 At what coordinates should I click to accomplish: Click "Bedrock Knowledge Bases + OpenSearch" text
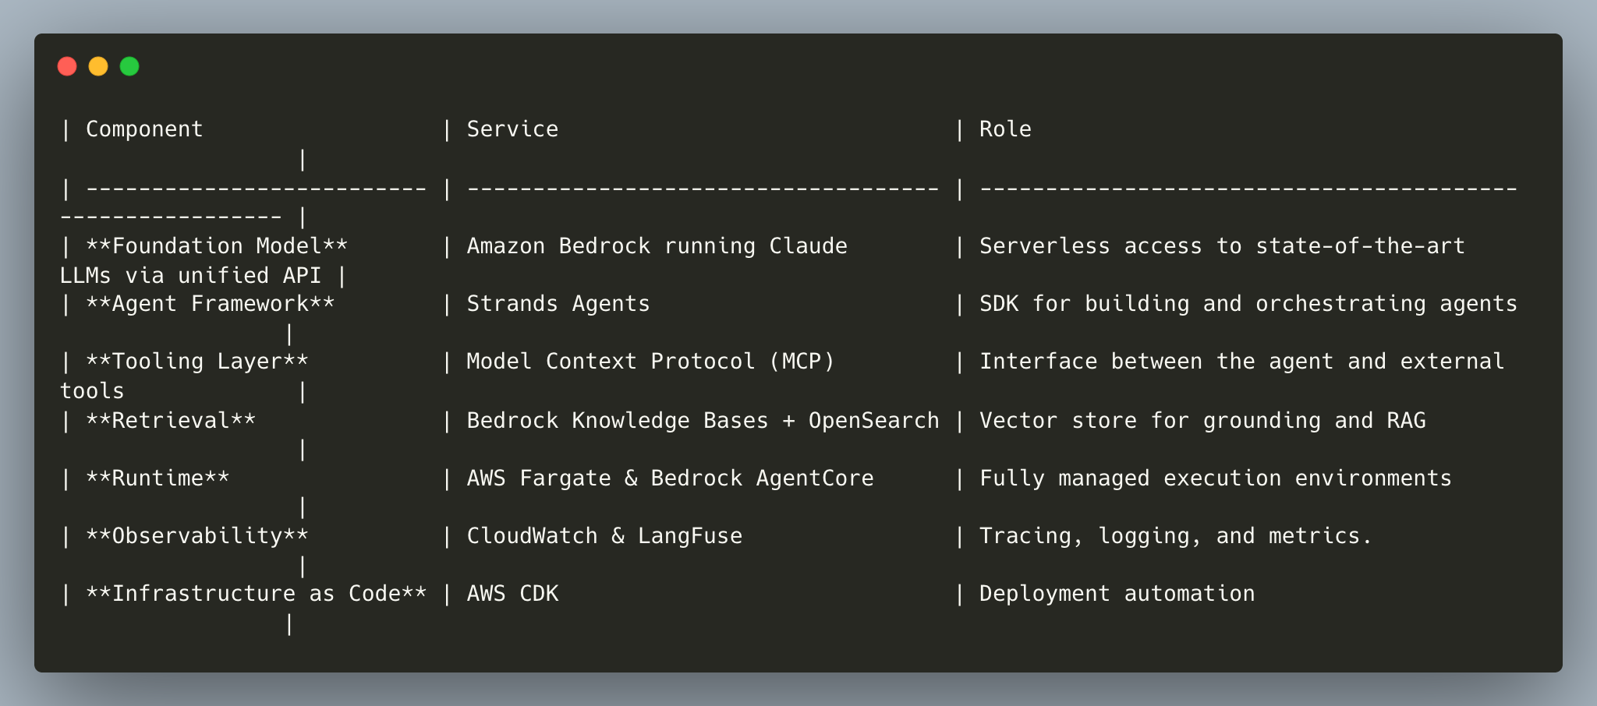[x=703, y=421]
